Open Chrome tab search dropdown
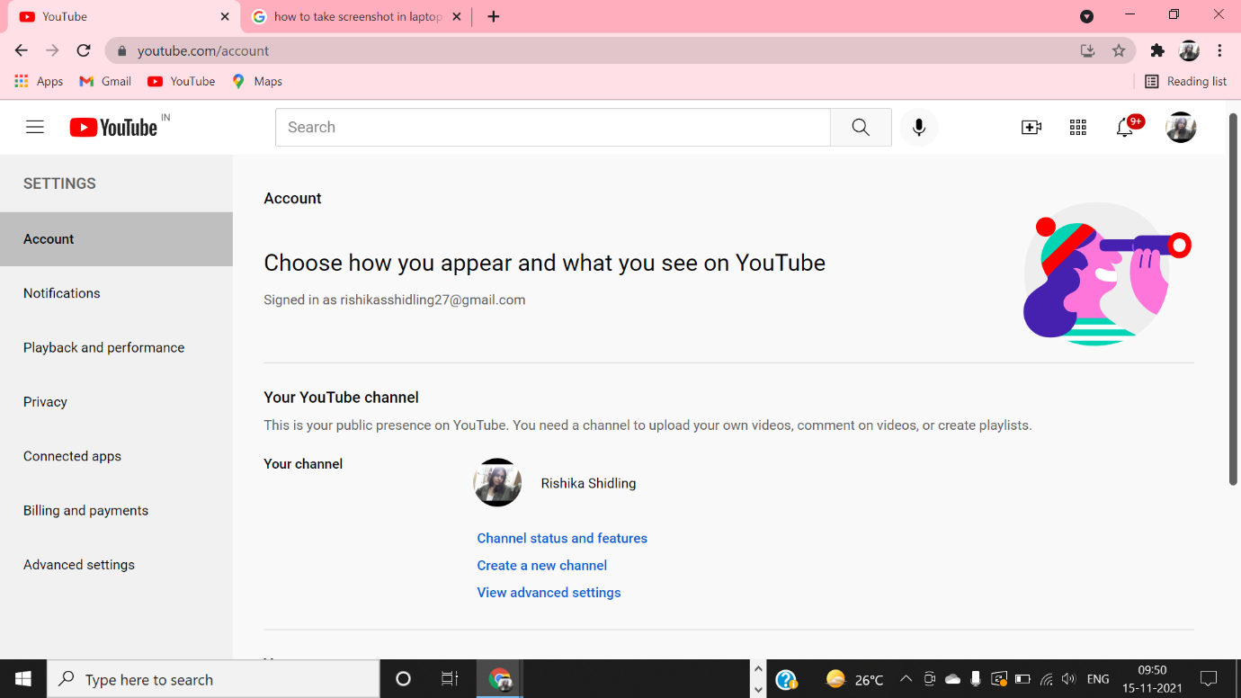The height and width of the screenshot is (698, 1241). pyautogui.click(x=1086, y=16)
